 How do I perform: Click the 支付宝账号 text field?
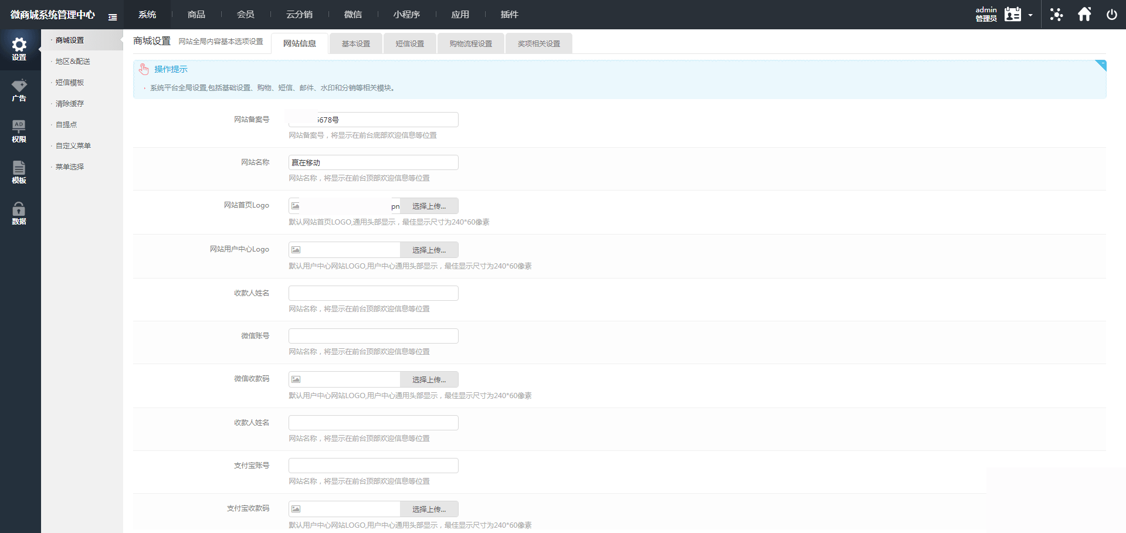[373, 466]
